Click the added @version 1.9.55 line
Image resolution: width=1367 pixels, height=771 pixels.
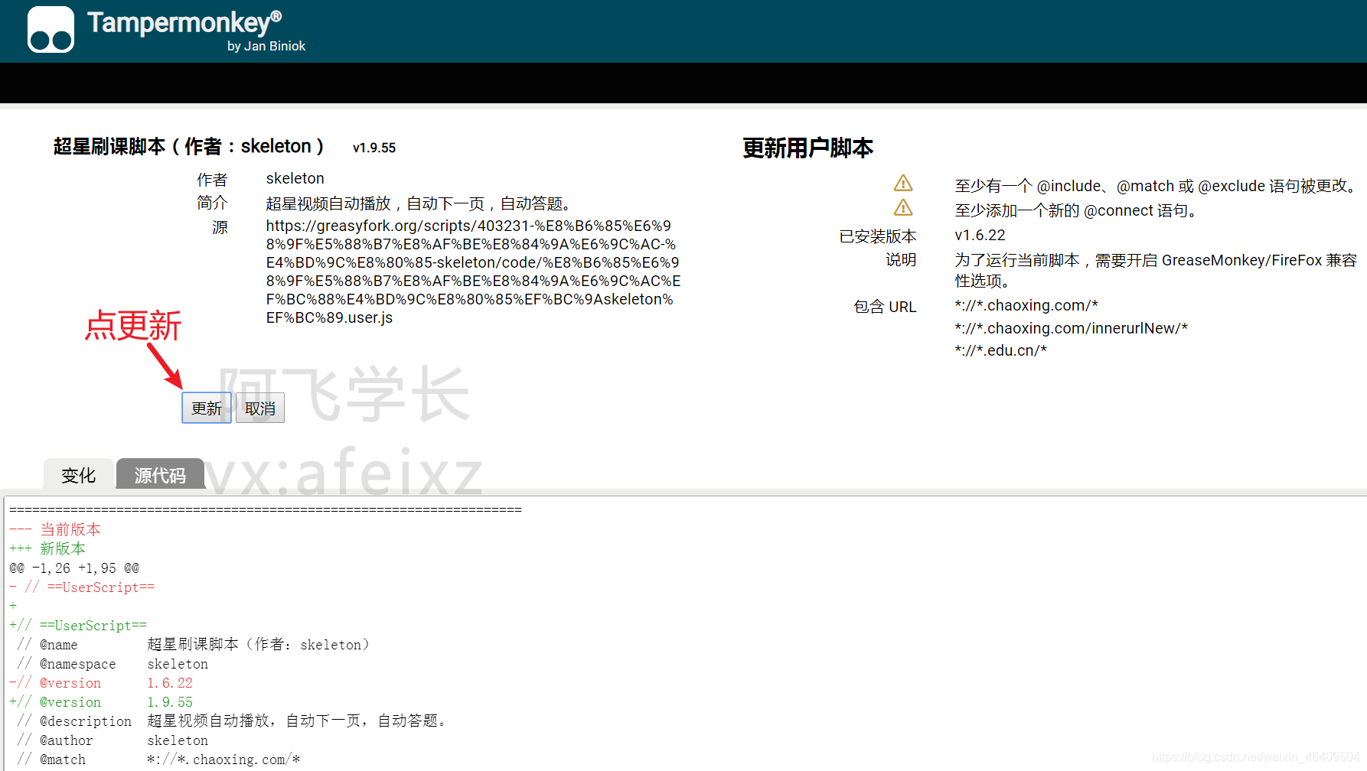tap(101, 701)
